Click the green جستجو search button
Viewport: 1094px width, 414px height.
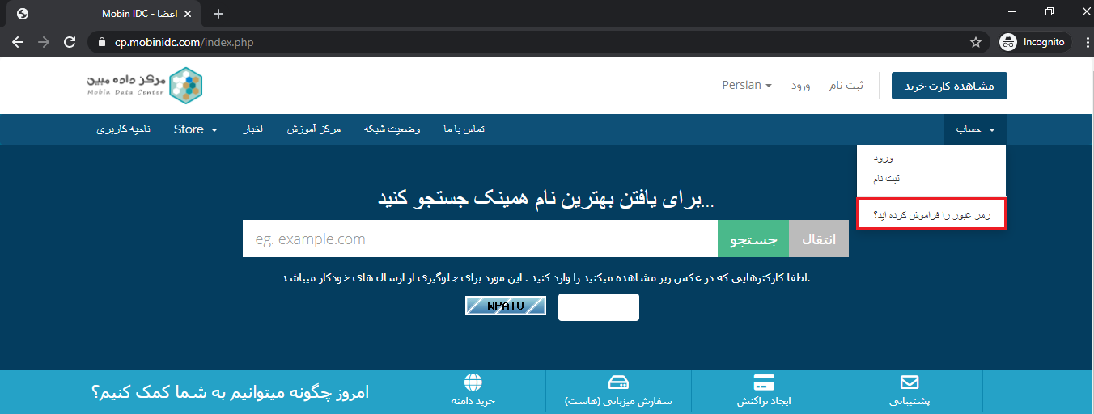(x=753, y=239)
